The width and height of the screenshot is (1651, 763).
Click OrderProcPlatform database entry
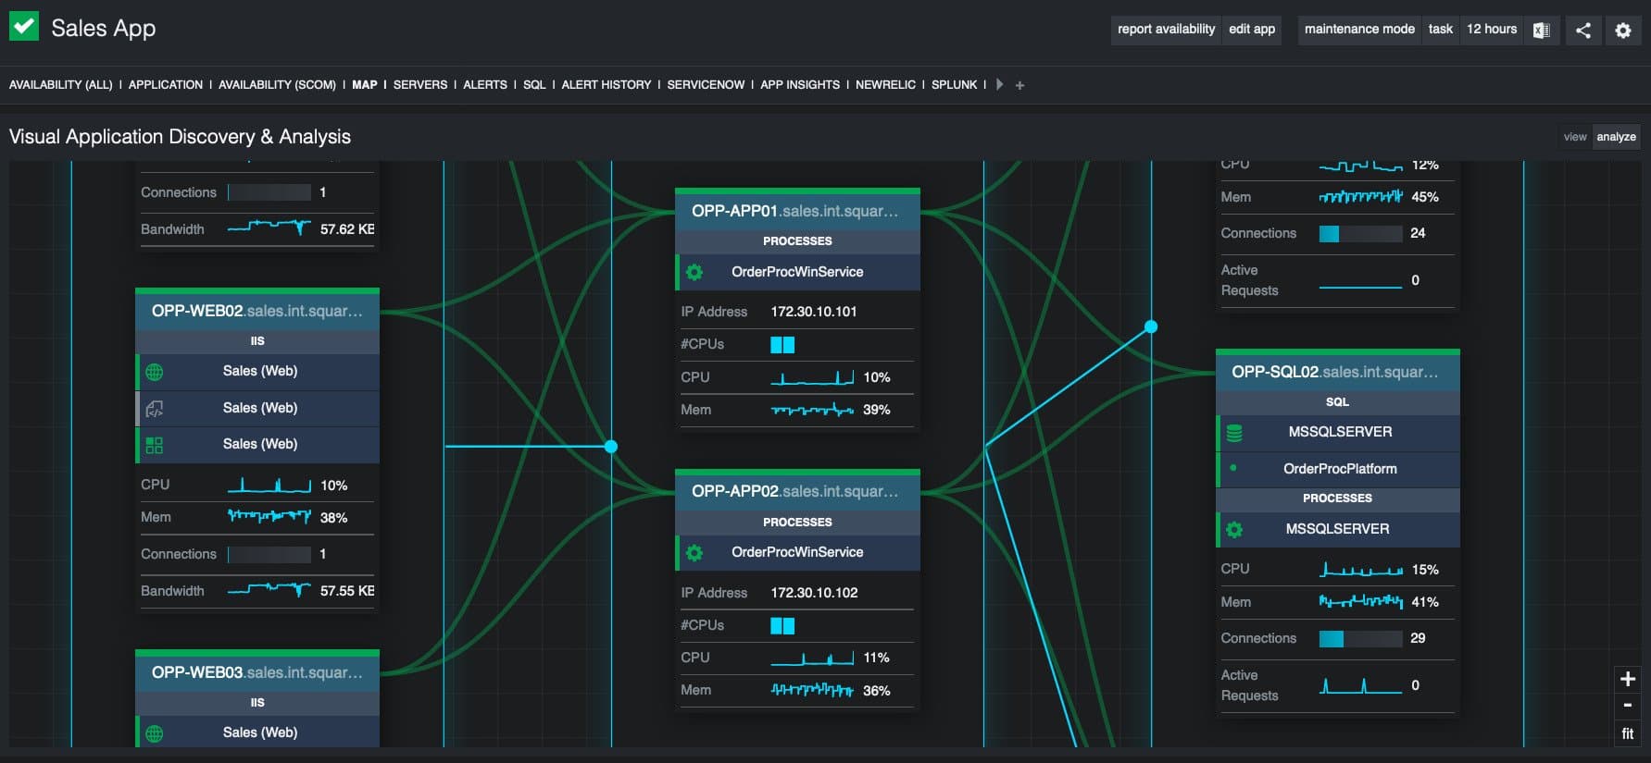pos(1337,469)
